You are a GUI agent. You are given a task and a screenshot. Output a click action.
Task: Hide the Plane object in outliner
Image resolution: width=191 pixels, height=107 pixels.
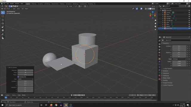pyautogui.click(x=189, y=24)
